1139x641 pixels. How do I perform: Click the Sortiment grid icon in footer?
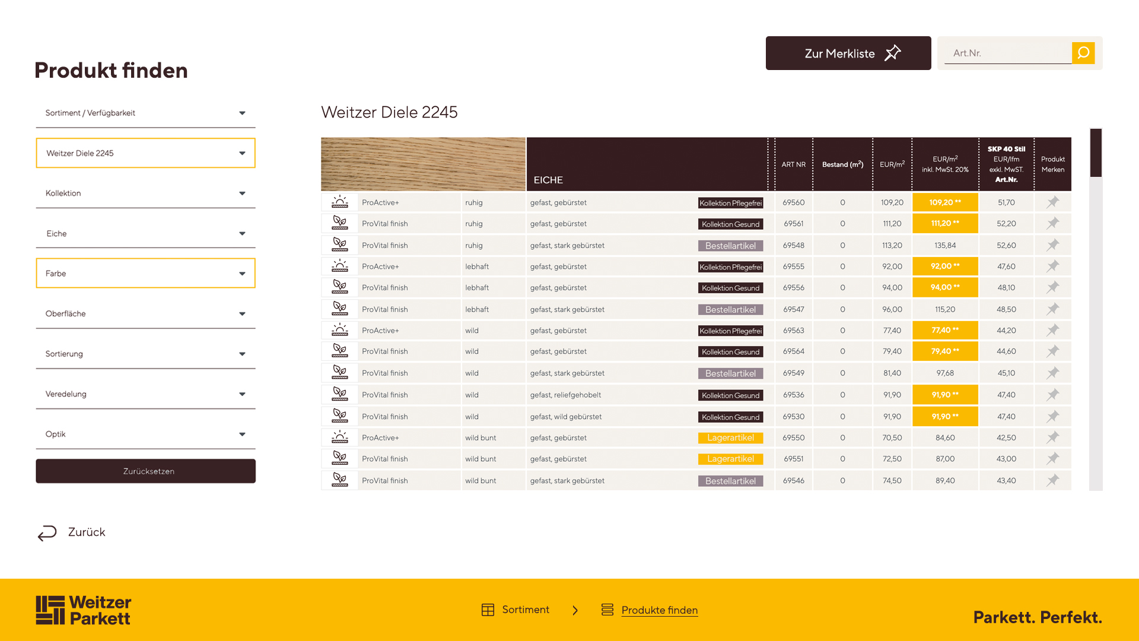(488, 610)
